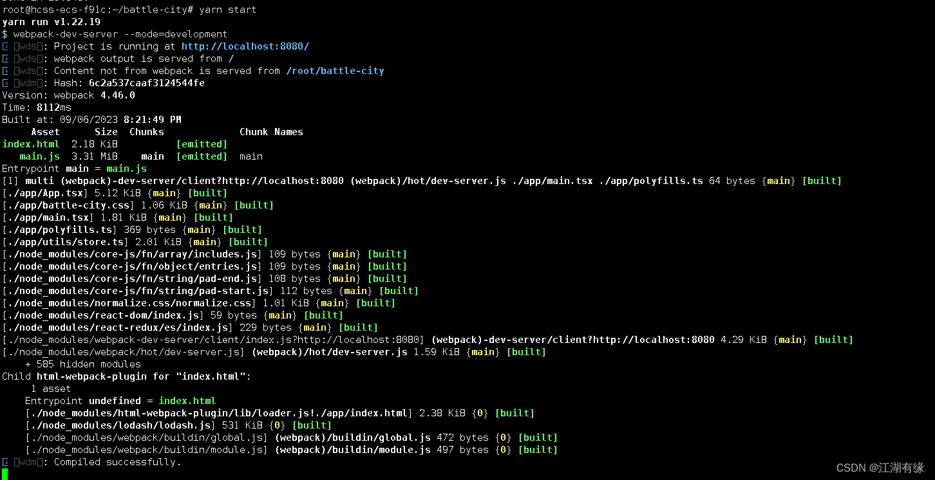Click the webpack/buildin/module.js line

click(x=292, y=450)
